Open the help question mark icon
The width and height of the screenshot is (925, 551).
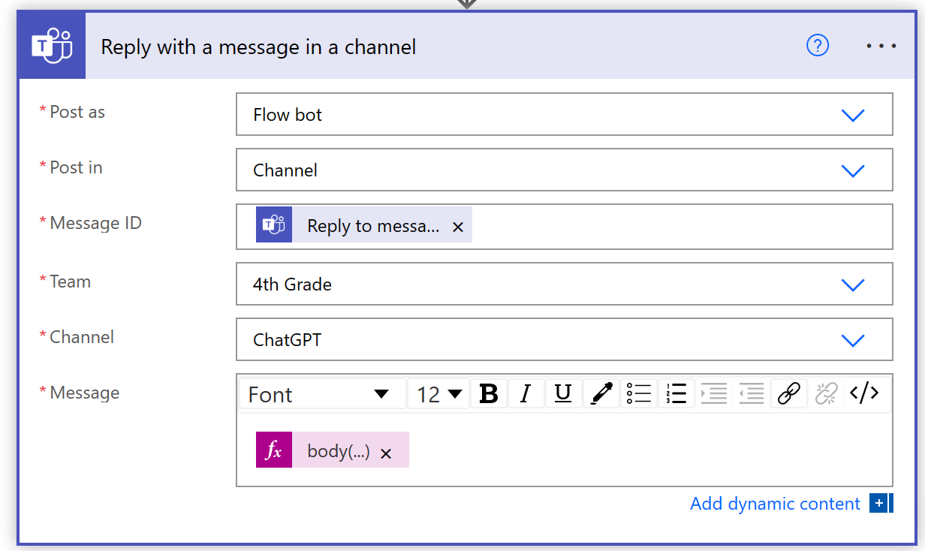pyautogui.click(x=817, y=46)
